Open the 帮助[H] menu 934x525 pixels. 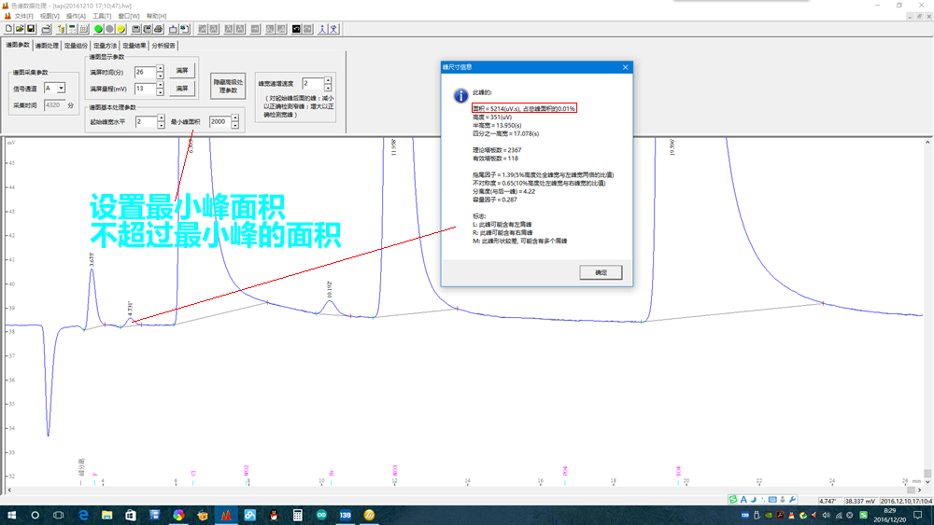click(156, 16)
